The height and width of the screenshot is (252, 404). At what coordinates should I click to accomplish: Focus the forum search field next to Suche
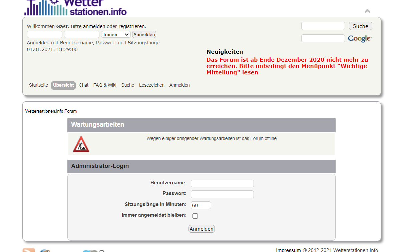tap(323, 26)
